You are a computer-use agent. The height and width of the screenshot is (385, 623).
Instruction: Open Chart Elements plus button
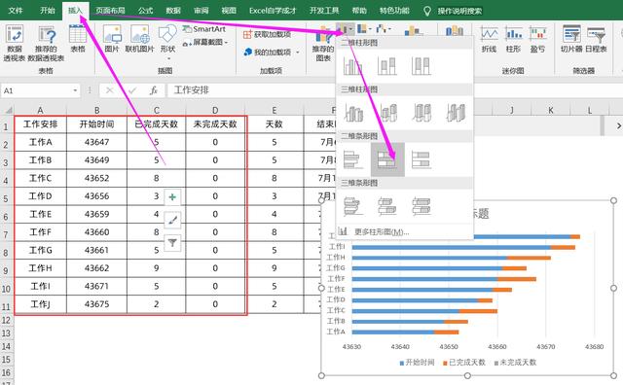(x=172, y=196)
